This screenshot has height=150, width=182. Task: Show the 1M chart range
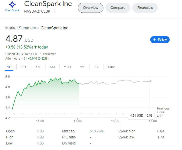(38, 67)
